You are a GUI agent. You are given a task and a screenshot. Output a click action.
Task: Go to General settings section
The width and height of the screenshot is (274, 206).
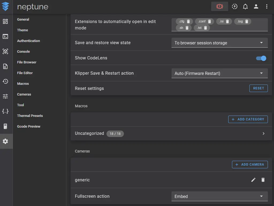pos(23,19)
